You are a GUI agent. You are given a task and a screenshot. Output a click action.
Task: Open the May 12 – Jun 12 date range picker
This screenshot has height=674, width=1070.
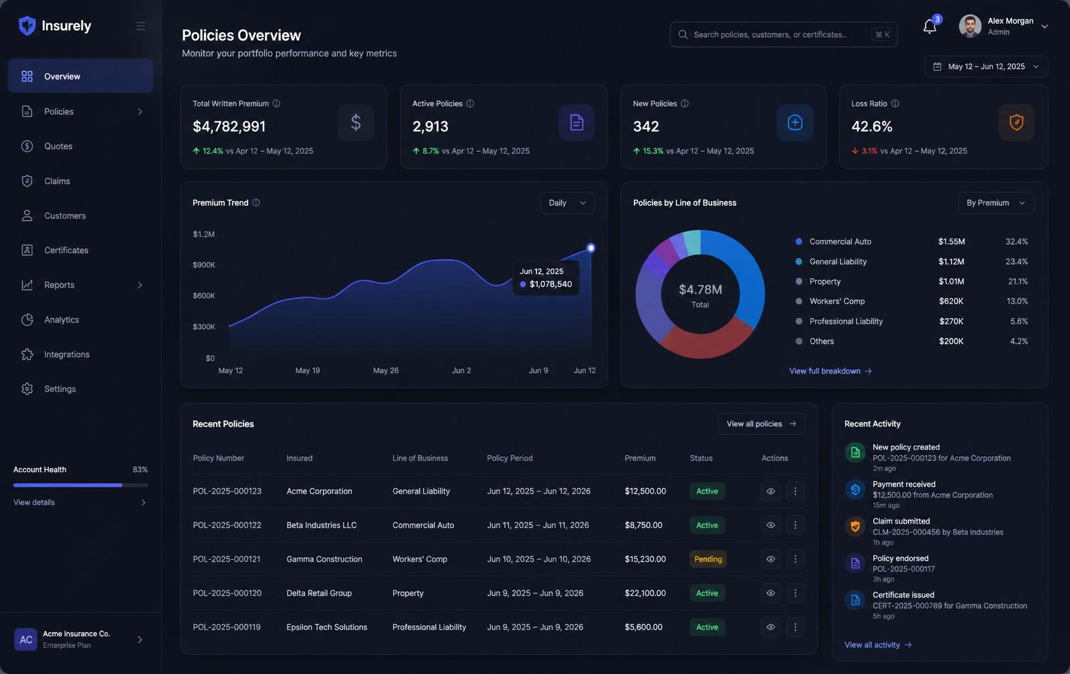coord(986,67)
